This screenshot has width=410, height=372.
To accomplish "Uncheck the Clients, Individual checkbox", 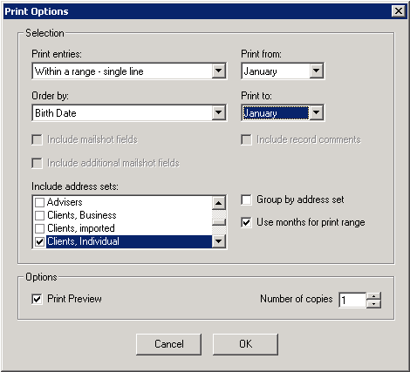I will pos(39,241).
